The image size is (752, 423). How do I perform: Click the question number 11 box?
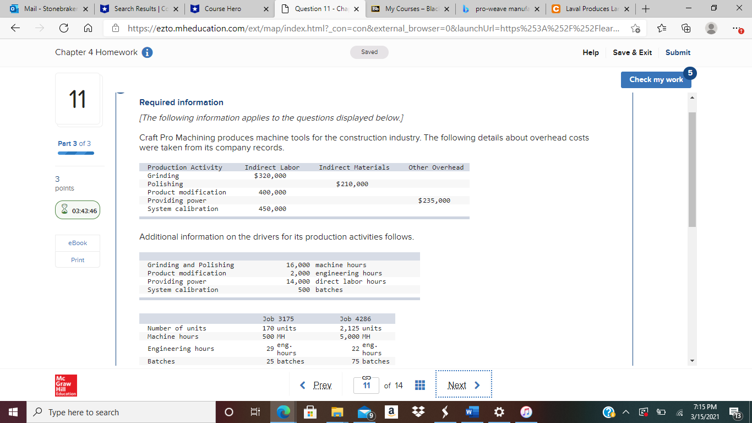(367, 386)
